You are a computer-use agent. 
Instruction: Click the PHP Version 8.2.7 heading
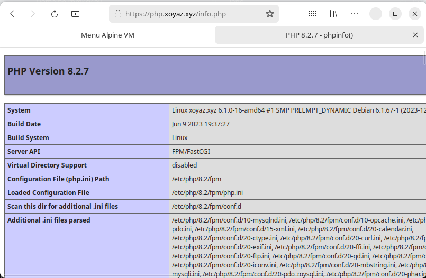click(48, 71)
